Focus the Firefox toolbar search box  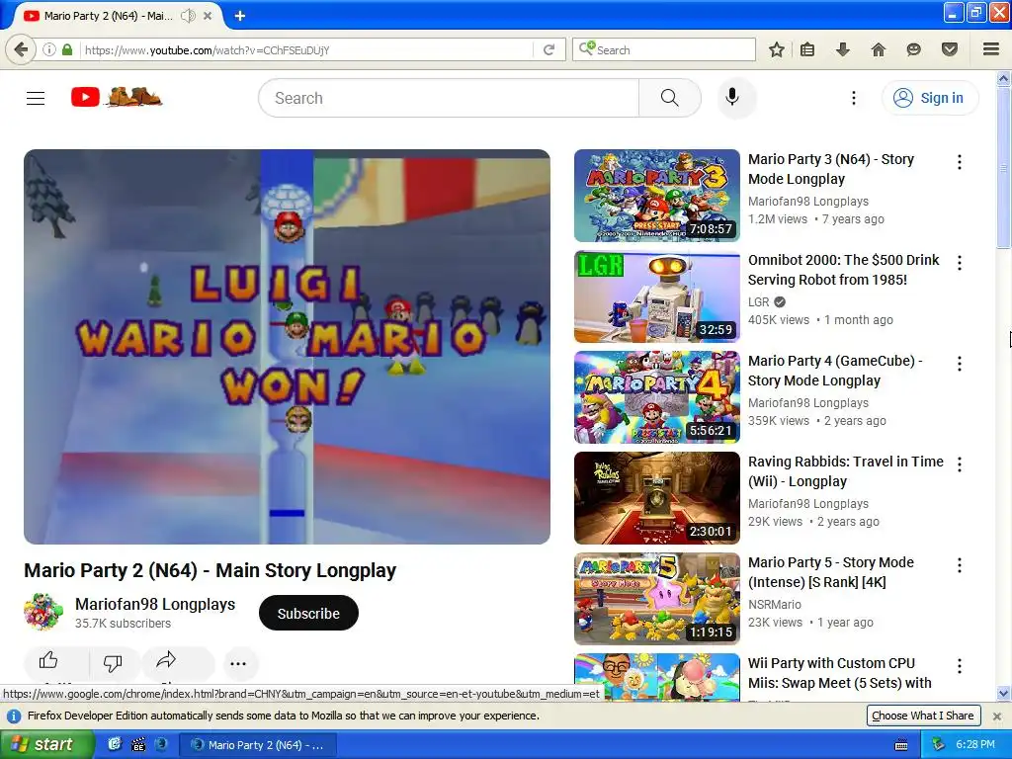(x=664, y=49)
